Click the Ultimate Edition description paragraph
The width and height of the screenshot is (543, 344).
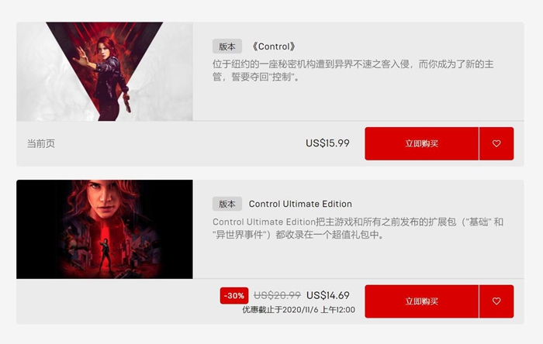[x=358, y=229]
